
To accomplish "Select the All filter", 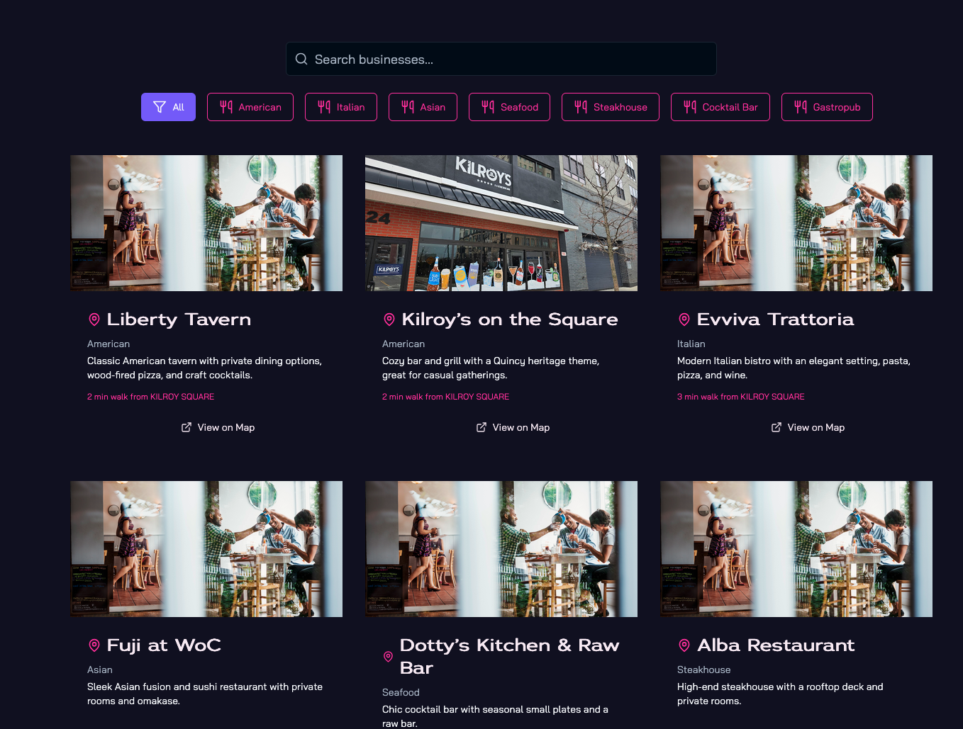I will click(168, 107).
